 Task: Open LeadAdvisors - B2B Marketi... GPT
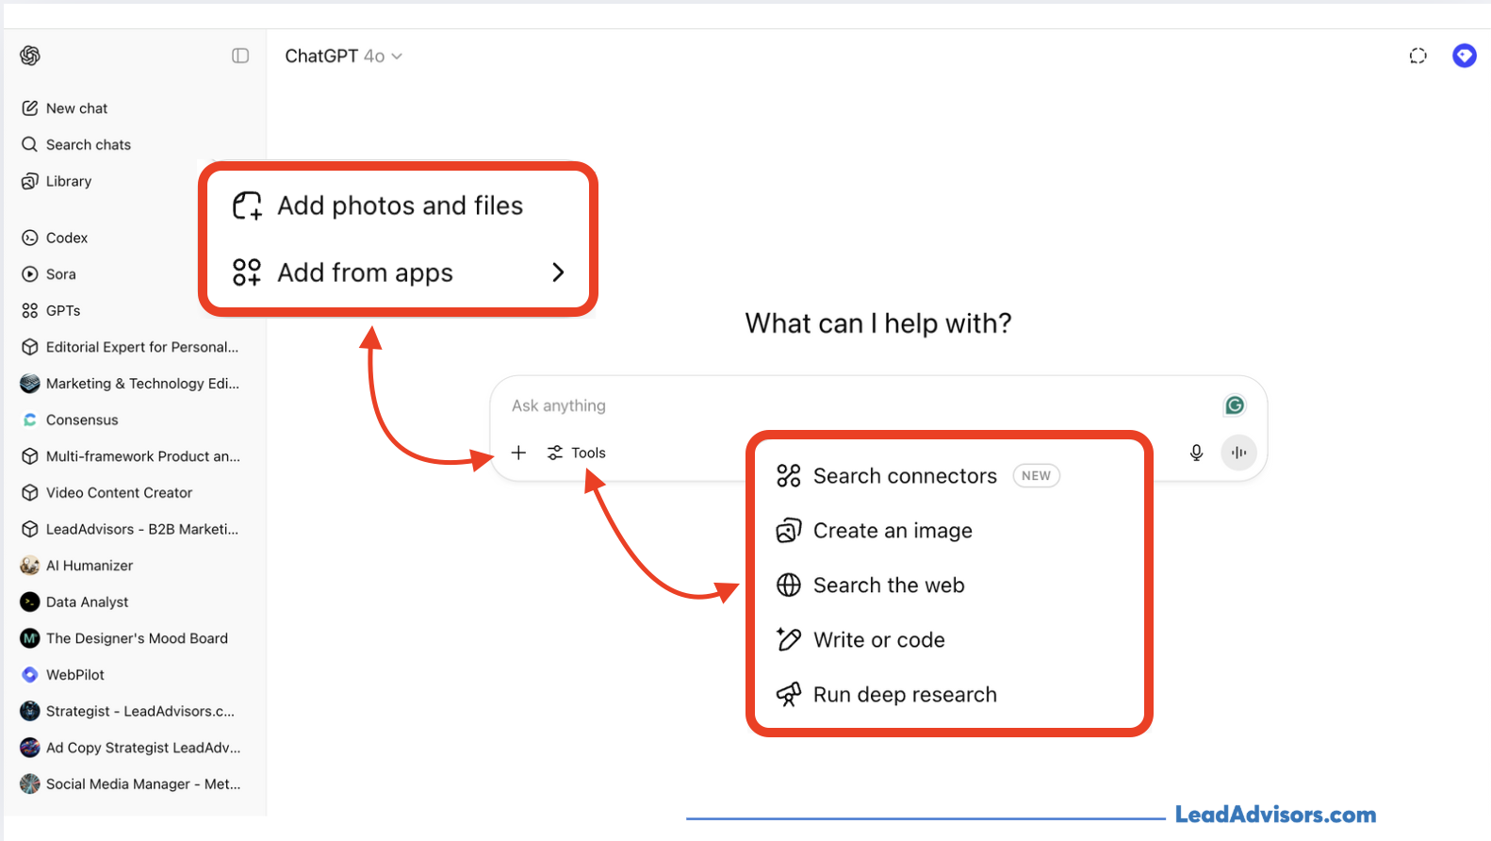[x=130, y=529]
